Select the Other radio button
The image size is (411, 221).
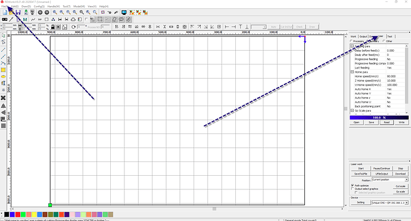384,41
